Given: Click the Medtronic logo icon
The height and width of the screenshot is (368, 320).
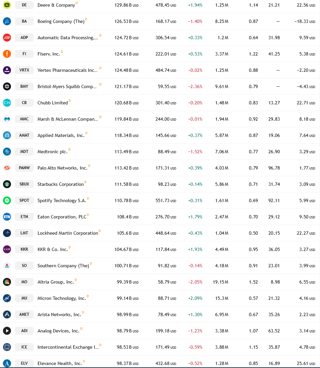Looking at the screenshot, I should (7, 151).
